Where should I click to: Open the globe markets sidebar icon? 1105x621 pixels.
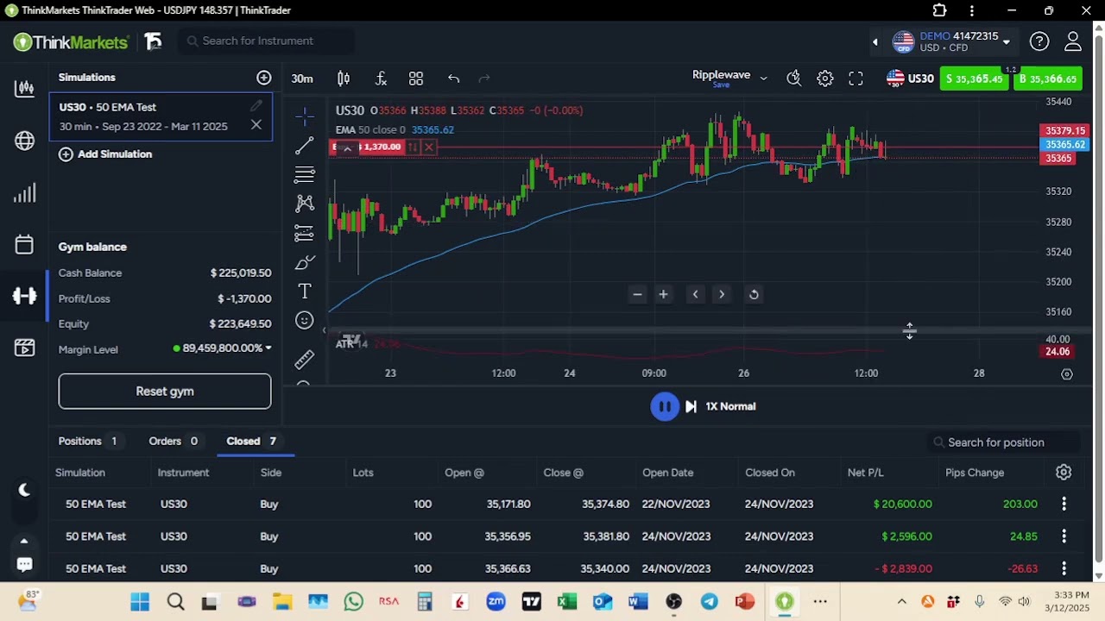pyautogui.click(x=24, y=141)
